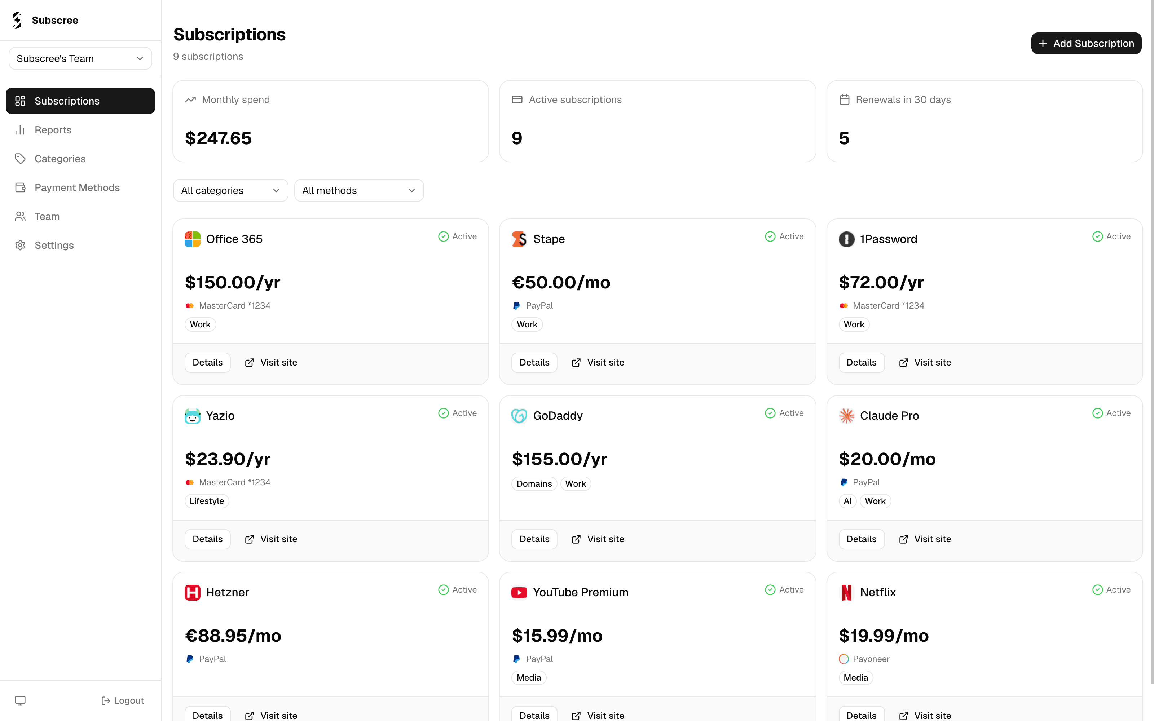
Task: Click the "9 subscriptions" subtitle
Action: tap(208, 56)
